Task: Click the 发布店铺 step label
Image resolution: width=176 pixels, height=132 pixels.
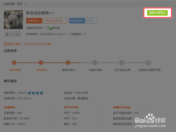Action: (15, 70)
